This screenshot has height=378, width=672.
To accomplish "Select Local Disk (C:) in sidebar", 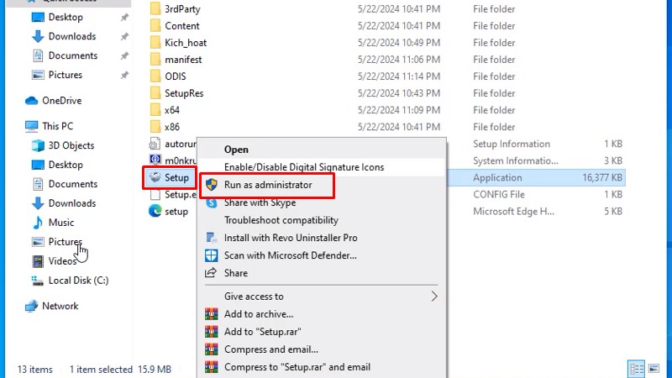I will 78,281.
